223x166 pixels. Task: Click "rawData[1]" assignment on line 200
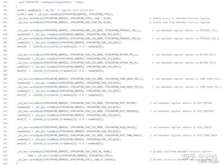pyautogui.click(x=24, y=42)
